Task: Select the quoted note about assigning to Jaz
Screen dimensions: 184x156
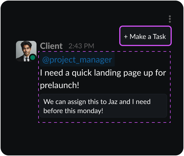Action: point(103,106)
